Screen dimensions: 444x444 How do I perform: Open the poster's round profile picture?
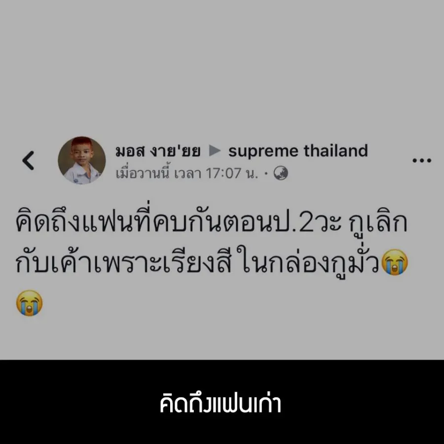click(x=81, y=160)
